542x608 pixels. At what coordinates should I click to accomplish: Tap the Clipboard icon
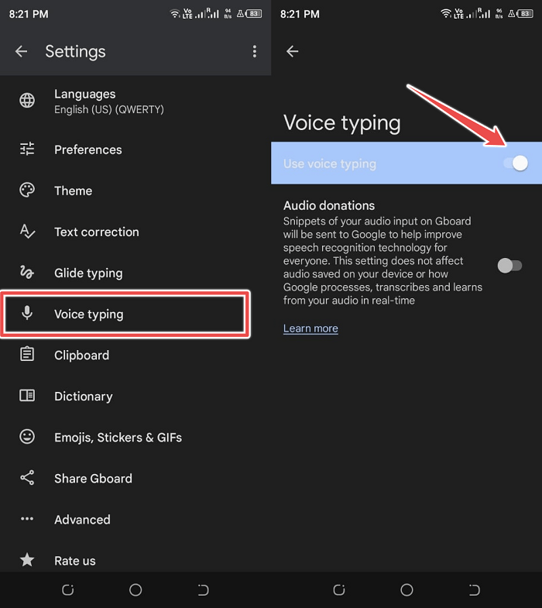(27, 354)
